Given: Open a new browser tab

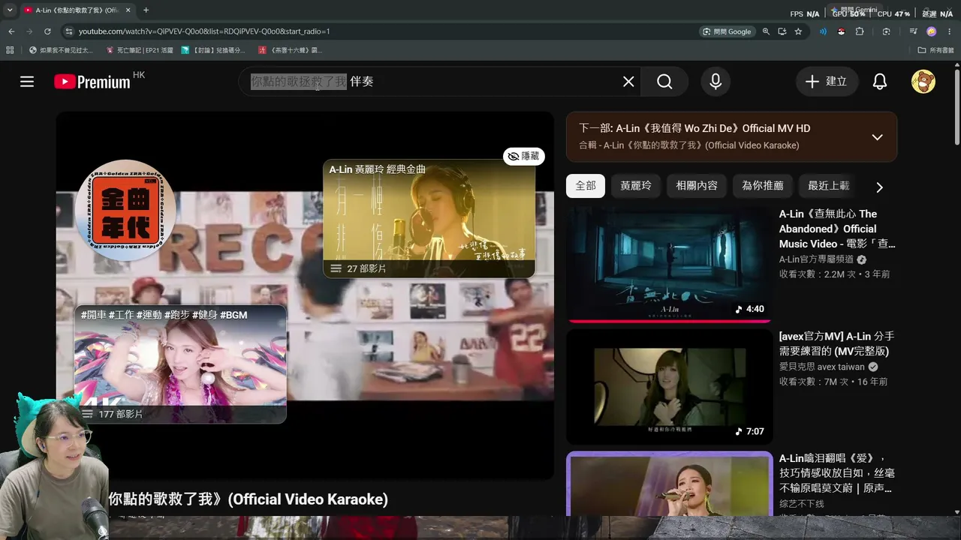Looking at the screenshot, I should point(146,10).
